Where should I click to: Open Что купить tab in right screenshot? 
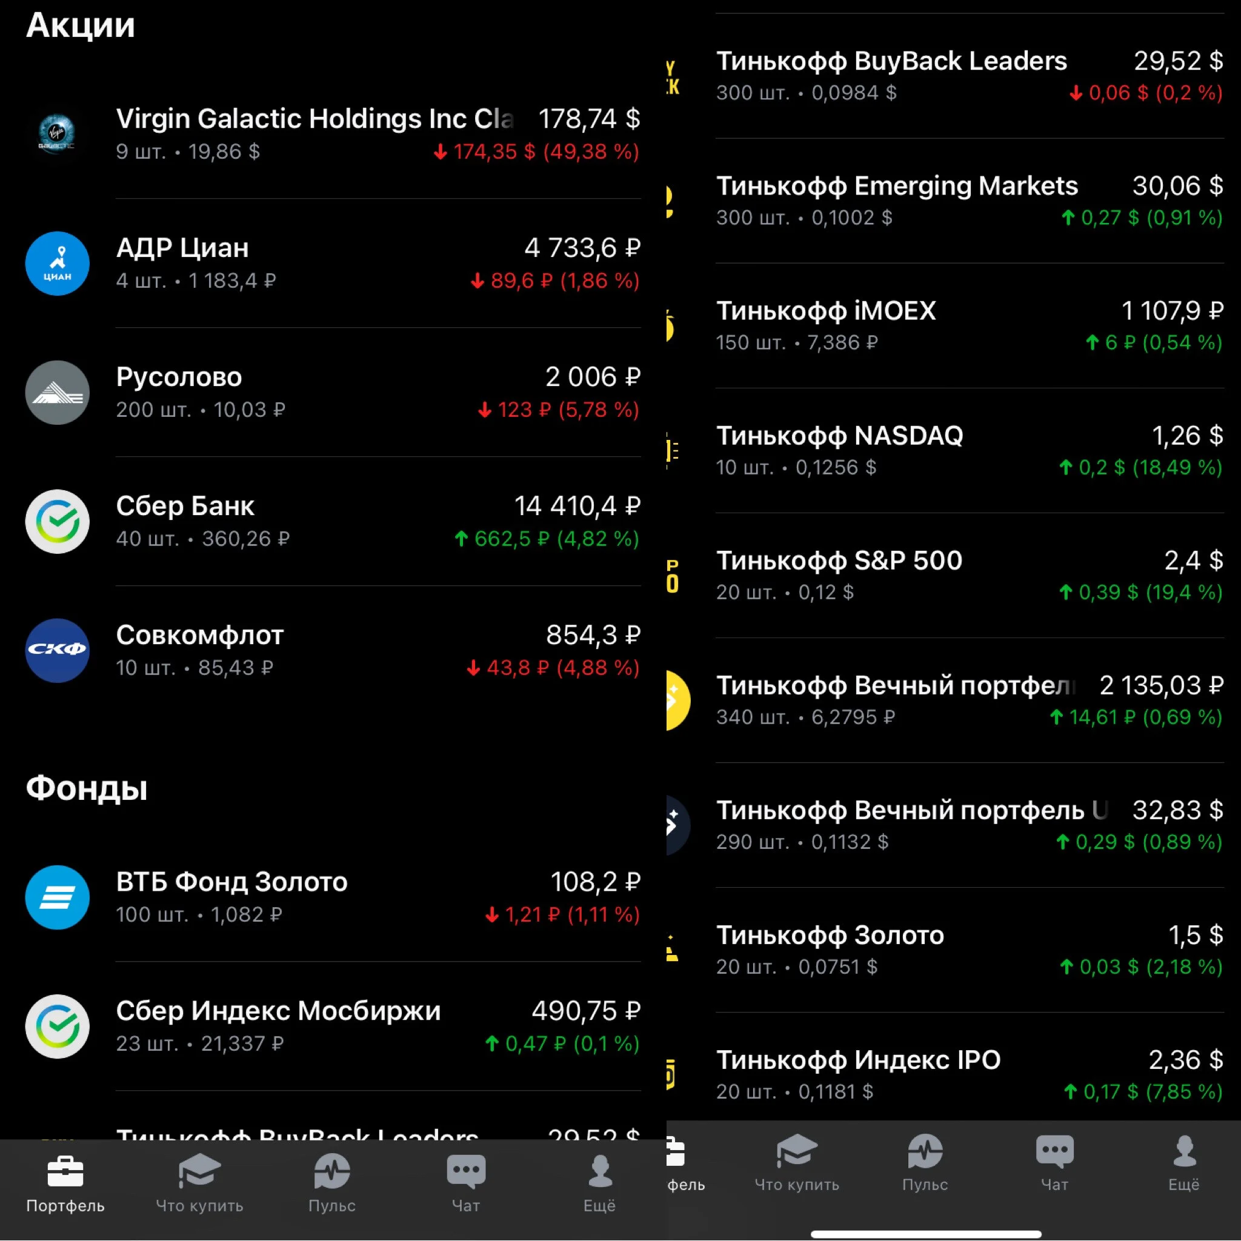797,1164
